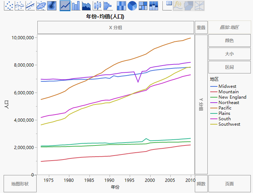253x193 pixels.
Task: Click the 大小 drop zone button
Action: pyautogui.click(x=229, y=54)
